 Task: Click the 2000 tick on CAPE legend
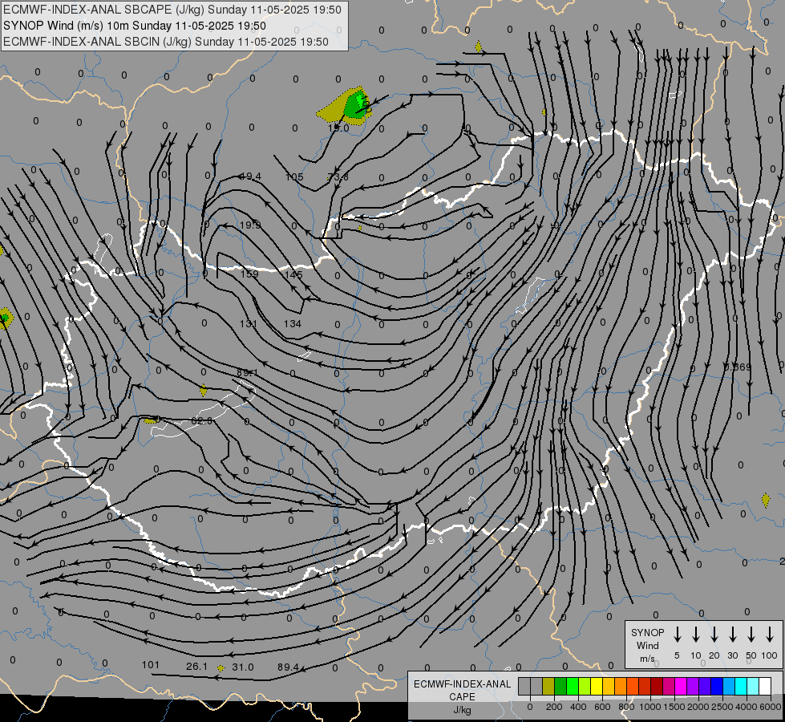coord(698,707)
